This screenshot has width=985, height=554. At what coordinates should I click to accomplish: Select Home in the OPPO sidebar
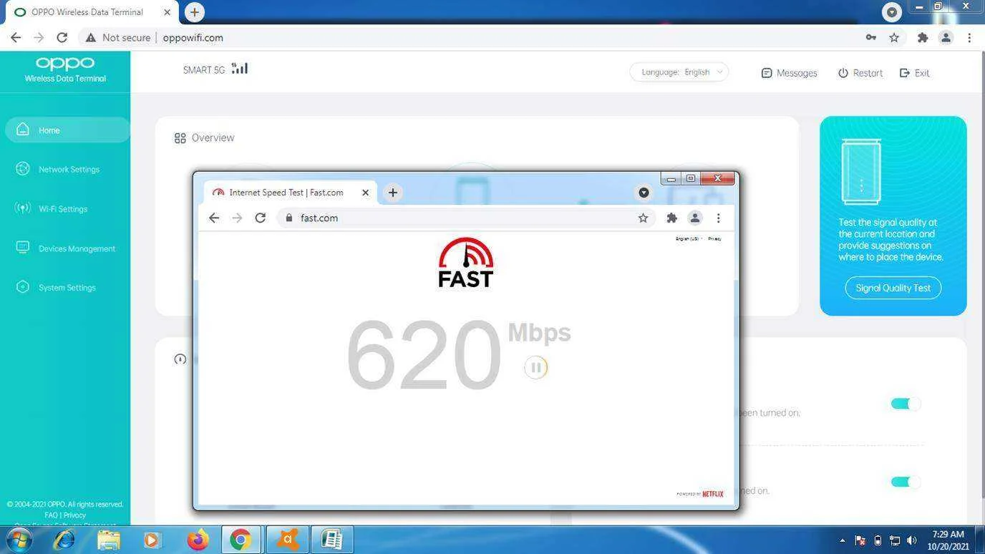coord(67,130)
